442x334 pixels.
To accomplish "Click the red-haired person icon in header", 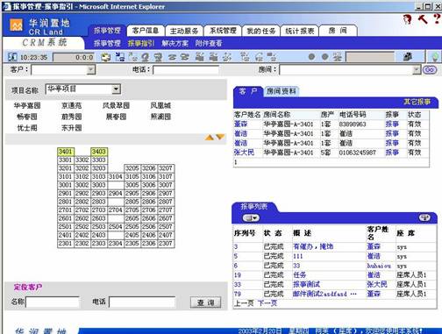I will click(x=407, y=19).
